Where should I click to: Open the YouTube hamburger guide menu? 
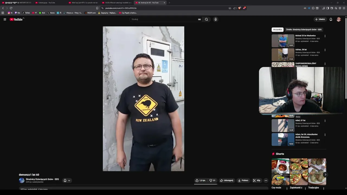tap(5, 19)
